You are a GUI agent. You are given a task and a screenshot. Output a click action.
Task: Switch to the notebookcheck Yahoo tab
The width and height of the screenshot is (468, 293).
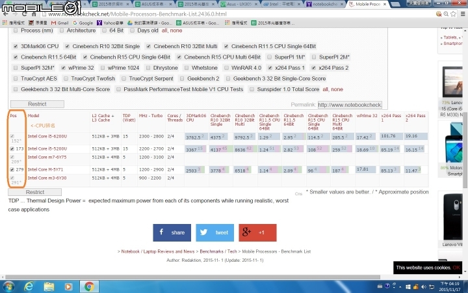tap(324, 4)
